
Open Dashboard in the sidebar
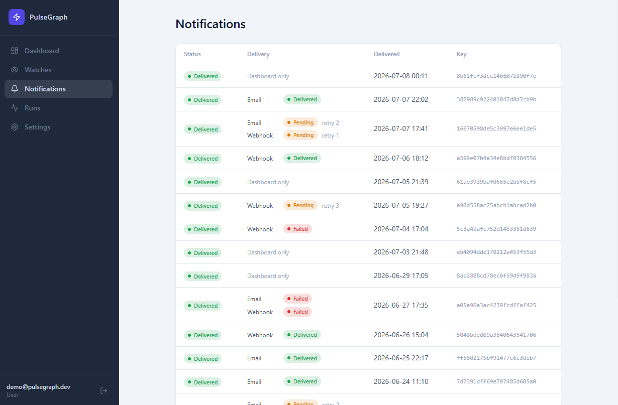tap(58, 51)
